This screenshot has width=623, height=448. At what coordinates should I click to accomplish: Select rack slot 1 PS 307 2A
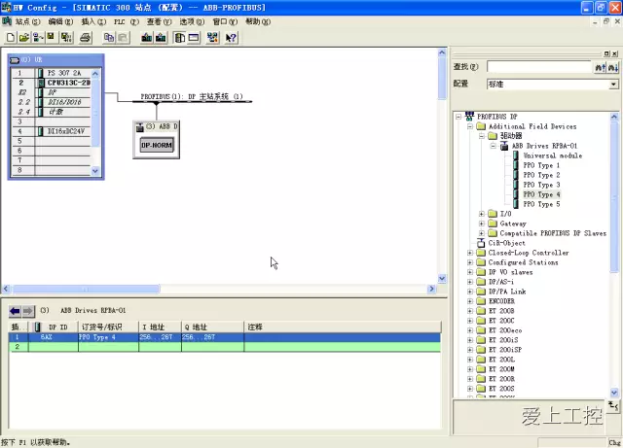point(52,73)
